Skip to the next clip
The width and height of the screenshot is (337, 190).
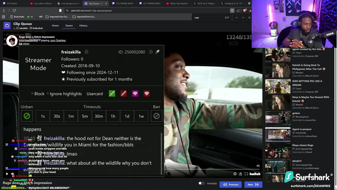tap(253, 184)
